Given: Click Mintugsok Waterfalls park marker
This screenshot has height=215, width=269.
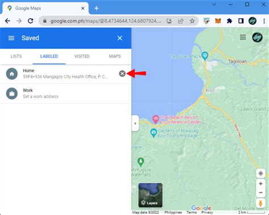Looking at the screenshot, I should point(141,162).
